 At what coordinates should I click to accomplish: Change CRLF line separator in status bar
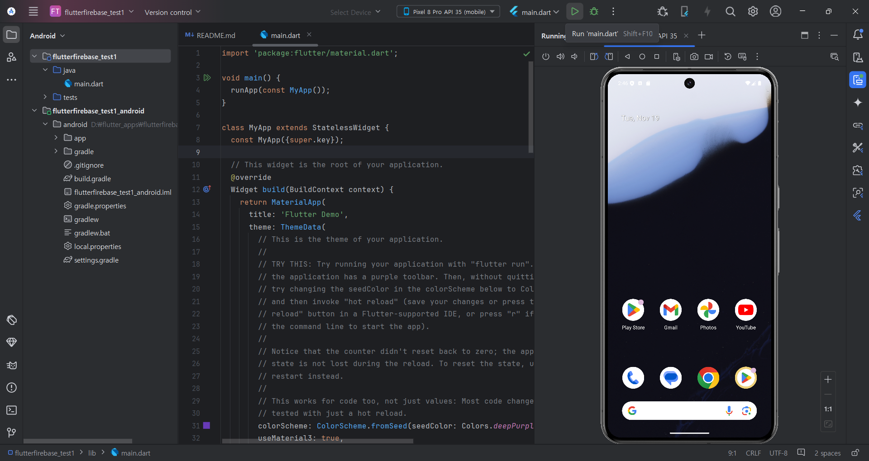753,453
